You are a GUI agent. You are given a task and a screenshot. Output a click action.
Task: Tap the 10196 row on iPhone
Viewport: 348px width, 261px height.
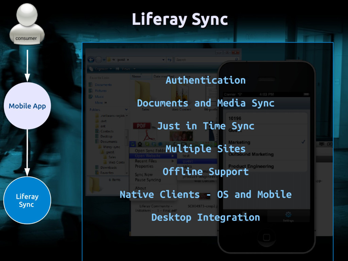266,119
